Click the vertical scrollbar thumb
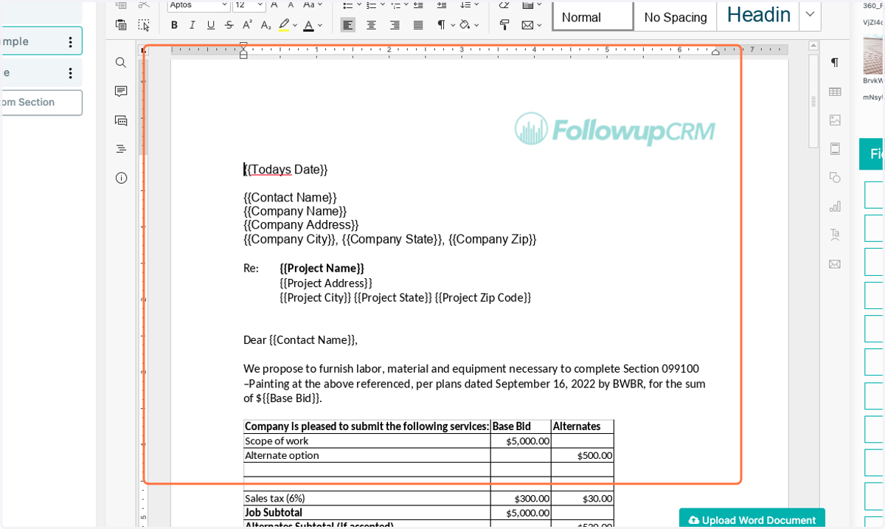The image size is (885, 529). coord(813,101)
